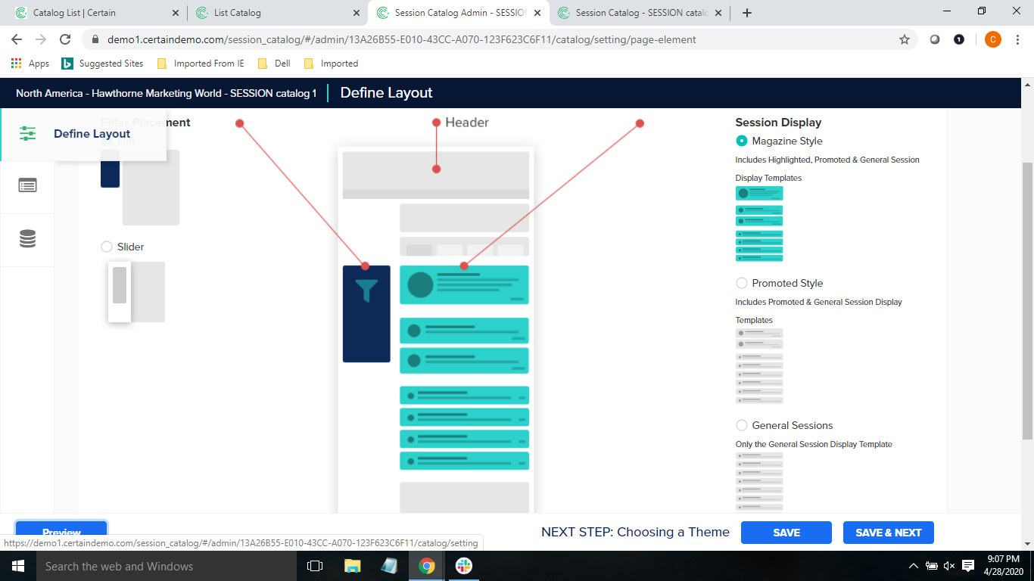Click the Header label above the diagram
Screen dimensions: 1034x581
click(467, 122)
